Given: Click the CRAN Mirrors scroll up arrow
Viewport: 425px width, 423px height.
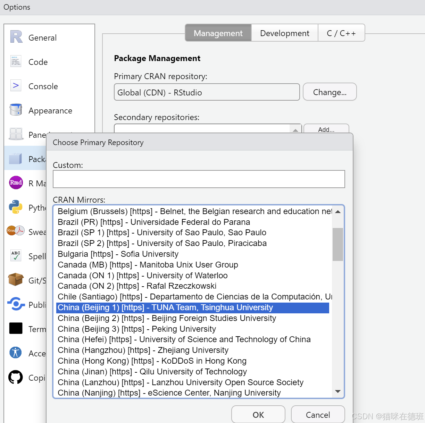Looking at the screenshot, I should [338, 212].
